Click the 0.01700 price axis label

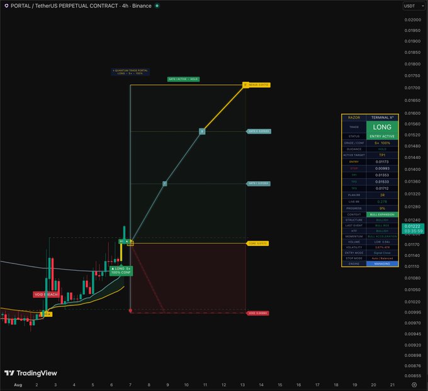(x=412, y=88)
